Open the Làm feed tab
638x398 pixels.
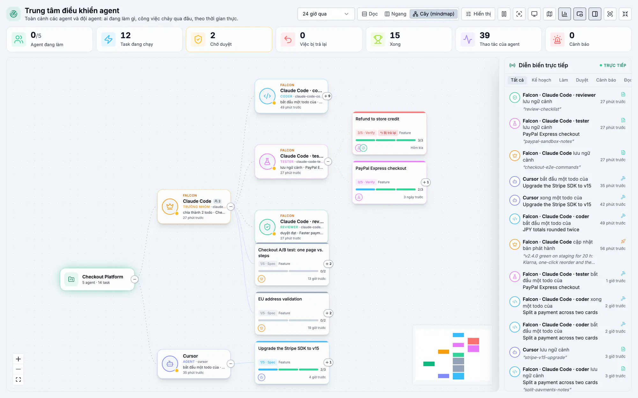[x=563, y=80]
